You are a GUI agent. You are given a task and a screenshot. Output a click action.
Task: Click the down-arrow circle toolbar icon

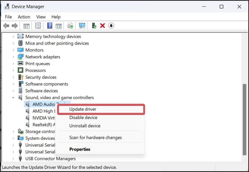[111, 26]
